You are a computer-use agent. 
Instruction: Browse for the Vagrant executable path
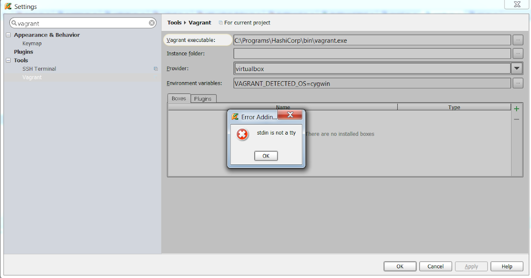click(x=518, y=39)
